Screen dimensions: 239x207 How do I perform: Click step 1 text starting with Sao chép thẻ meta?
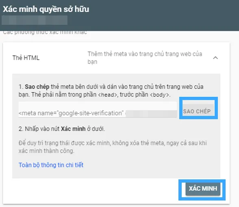111,91
